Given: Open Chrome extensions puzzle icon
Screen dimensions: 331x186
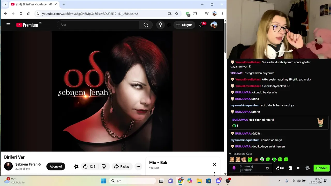Looking at the screenshot, I should click(195, 13).
